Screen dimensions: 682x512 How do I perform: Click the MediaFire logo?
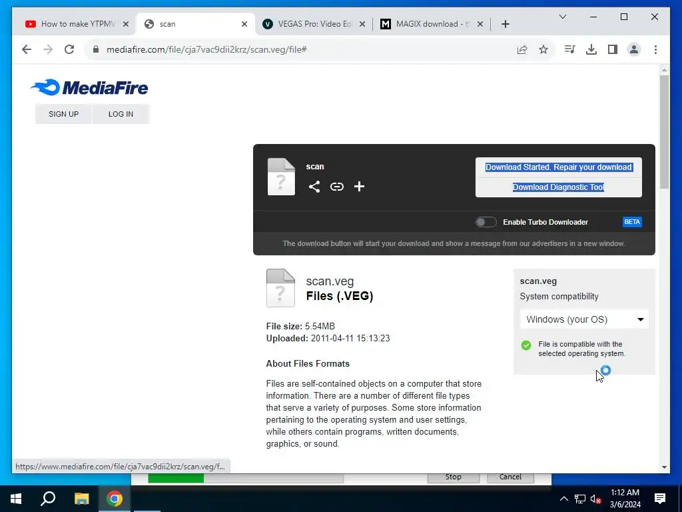coord(89,87)
